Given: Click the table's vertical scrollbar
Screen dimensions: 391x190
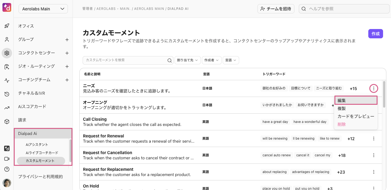Looking at the screenshot, I should (x=384, y=94).
